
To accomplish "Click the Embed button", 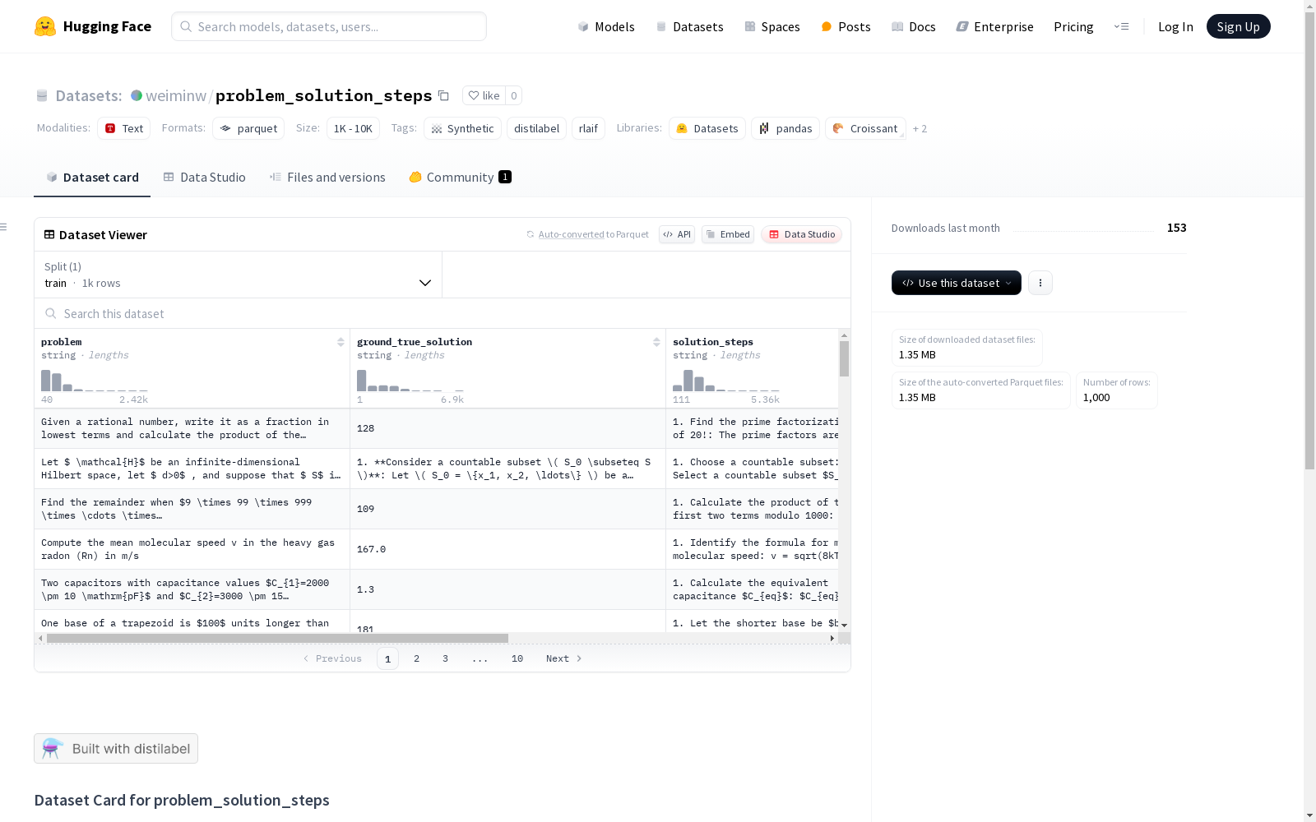I will click(728, 234).
